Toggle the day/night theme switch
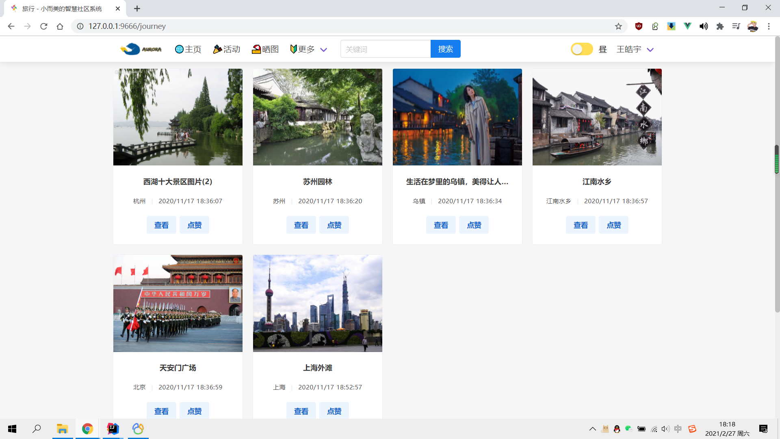 581,49
